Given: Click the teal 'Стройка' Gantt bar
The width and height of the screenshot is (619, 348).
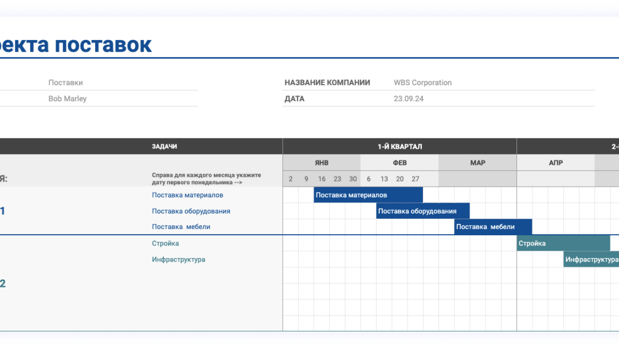Looking at the screenshot, I should click(x=563, y=243).
